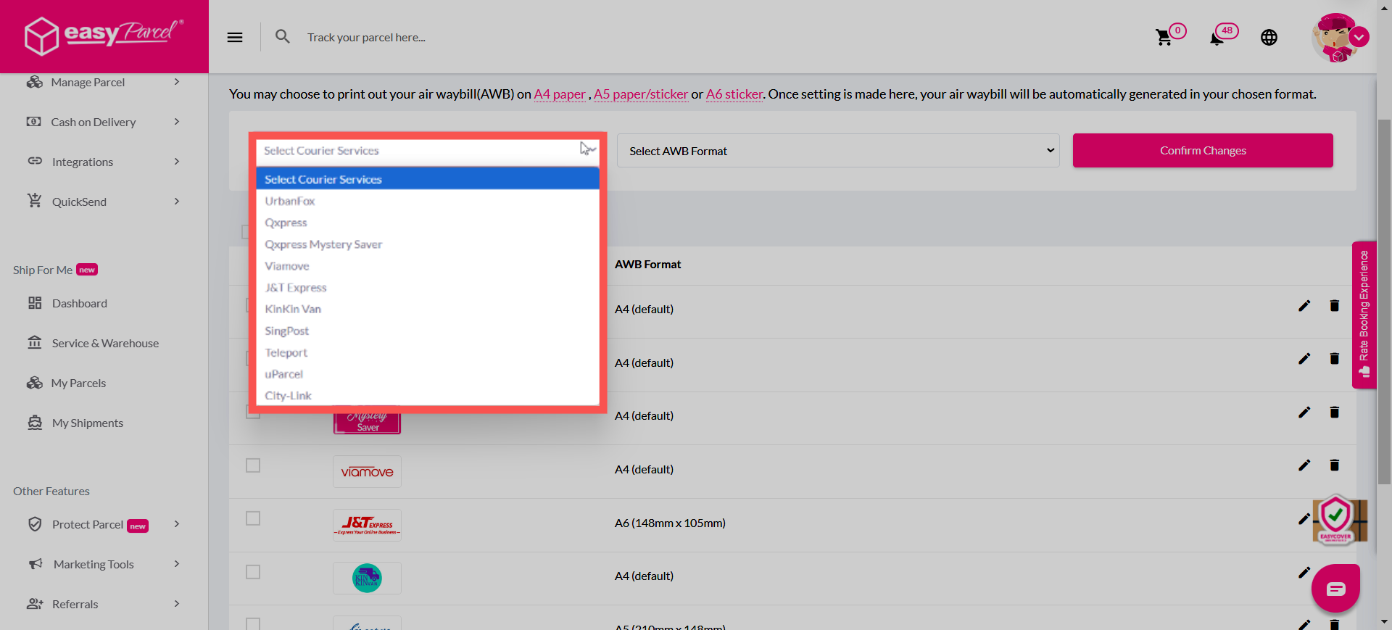Open Service & Warehouse page

[104, 343]
